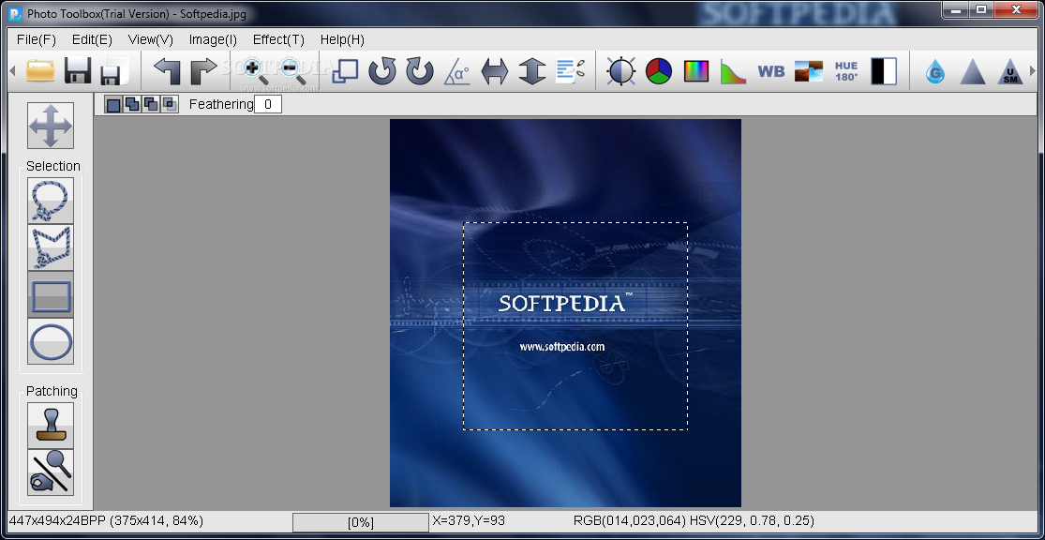
Task: Minimize the Photo Toolbox window
Action: tap(957, 9)
